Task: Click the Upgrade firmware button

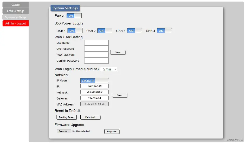Action: [x=112, y=132]
